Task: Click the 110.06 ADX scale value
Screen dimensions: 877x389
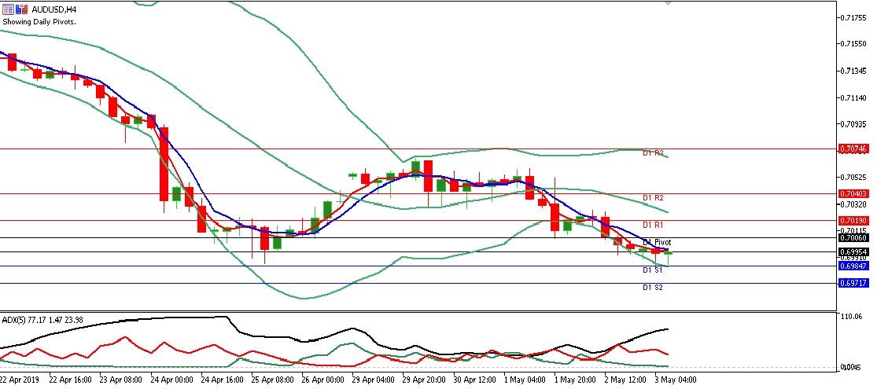Action: click(851, 317)
